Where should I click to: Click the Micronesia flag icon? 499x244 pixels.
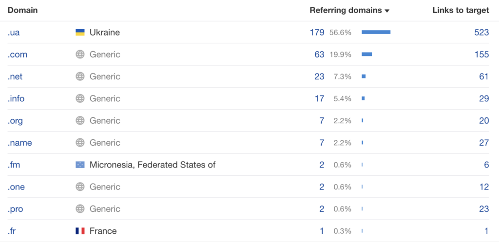coord(80,165)
